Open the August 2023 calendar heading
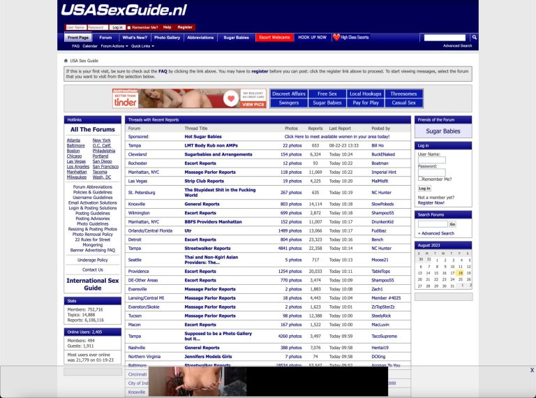 point(429,245)
